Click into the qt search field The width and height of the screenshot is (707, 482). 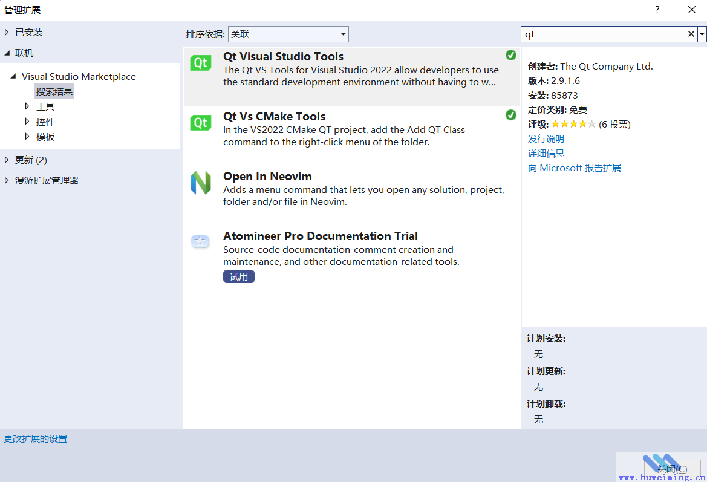(603, 34)
